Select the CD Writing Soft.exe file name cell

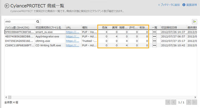pyautogui.click(x=50, y=45)
